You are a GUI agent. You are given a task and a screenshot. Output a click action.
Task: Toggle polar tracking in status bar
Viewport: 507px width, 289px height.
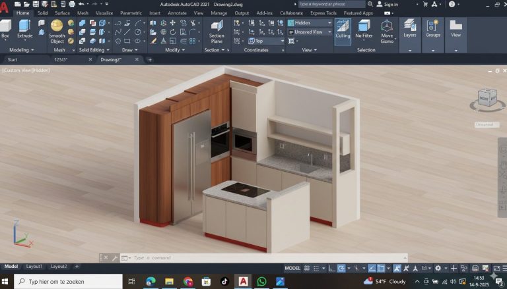(x=341, y=269)
